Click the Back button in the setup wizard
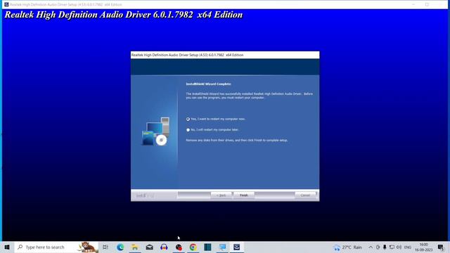 tap(221, 195)
